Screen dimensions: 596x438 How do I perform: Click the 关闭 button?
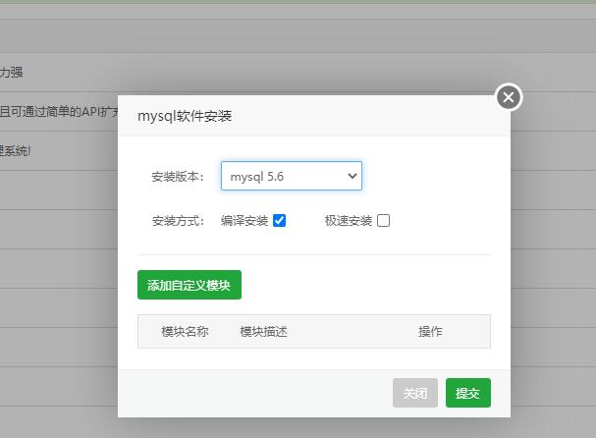(415, 393)
